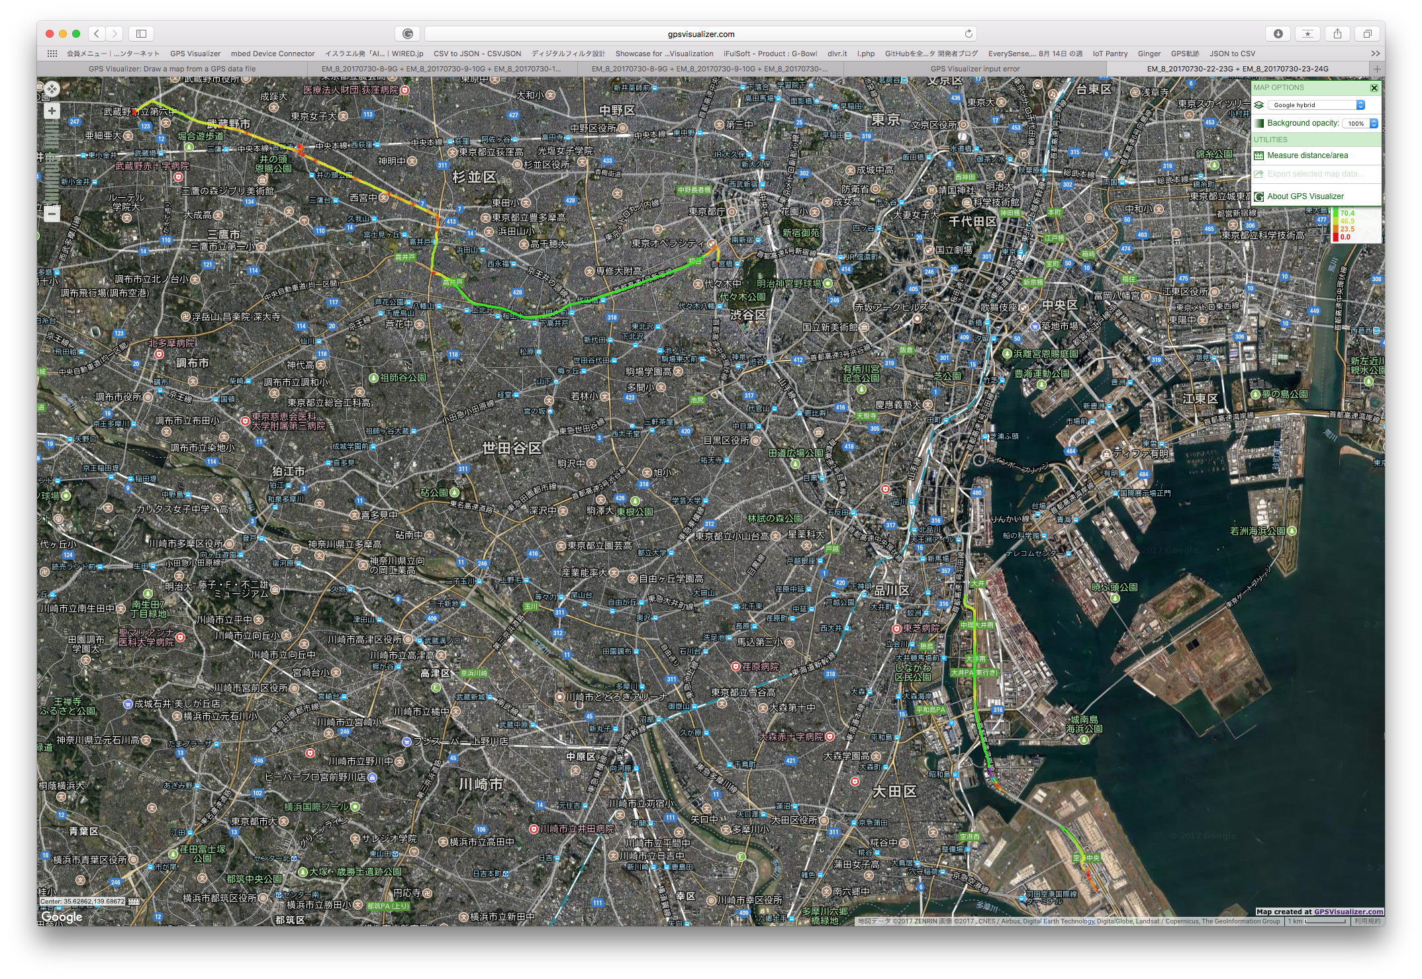Click the map layers icon
Image resolution: width=1422 pixels, height=979 pixels.
(1258, 105)
